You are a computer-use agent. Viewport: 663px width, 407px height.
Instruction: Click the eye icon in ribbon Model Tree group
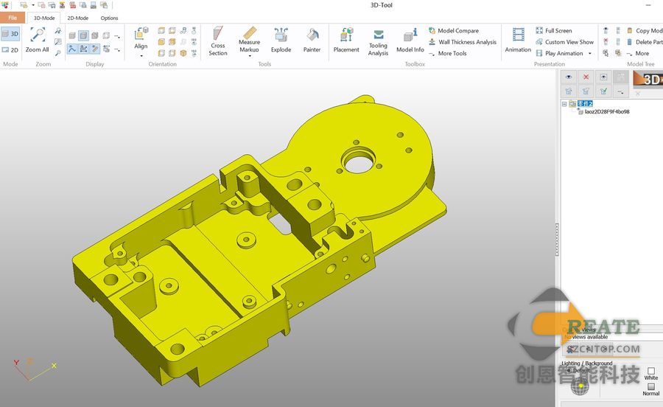[x=606, y=30]
